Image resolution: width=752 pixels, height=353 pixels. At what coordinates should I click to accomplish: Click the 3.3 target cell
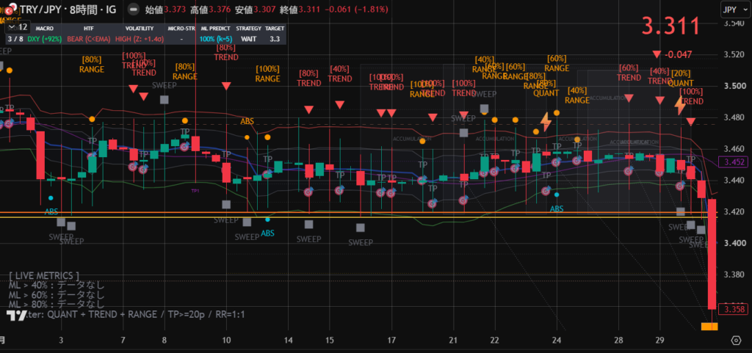click(x=275, y=40)
